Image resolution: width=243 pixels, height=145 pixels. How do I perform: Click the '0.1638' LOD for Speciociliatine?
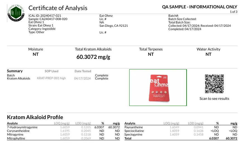point(199,131)
